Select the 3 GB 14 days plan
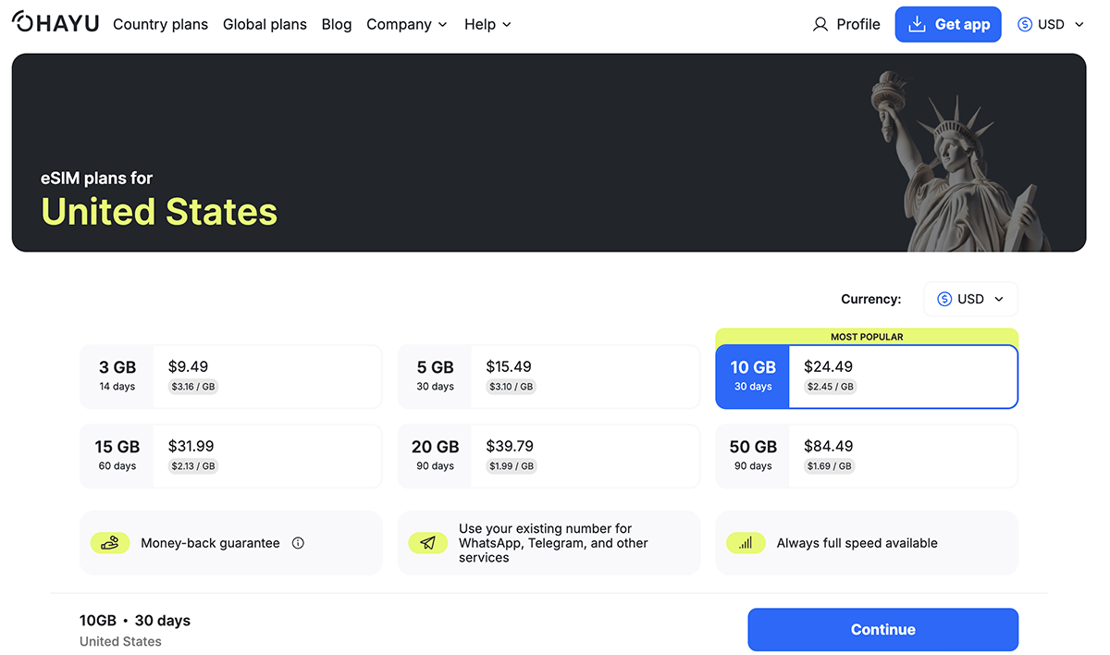This screenshot has width=1110, height=655. (230, 377)
